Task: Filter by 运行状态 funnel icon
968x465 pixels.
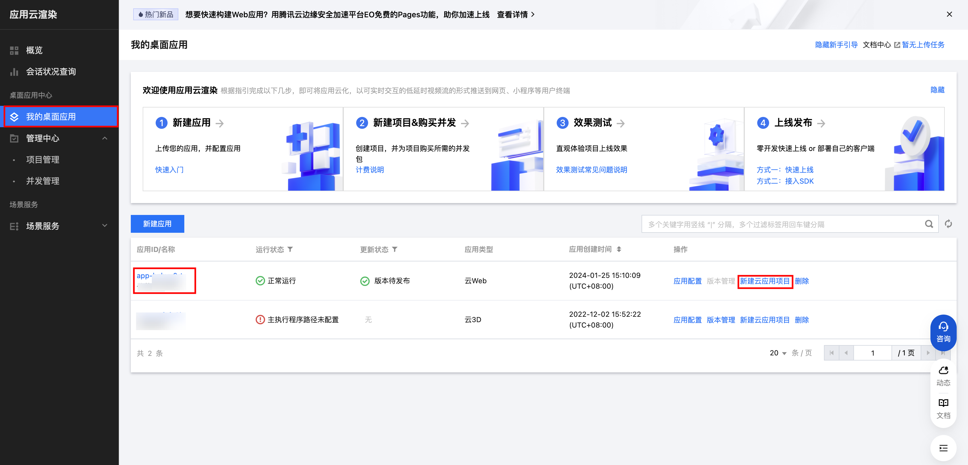Action: point(290,250)
